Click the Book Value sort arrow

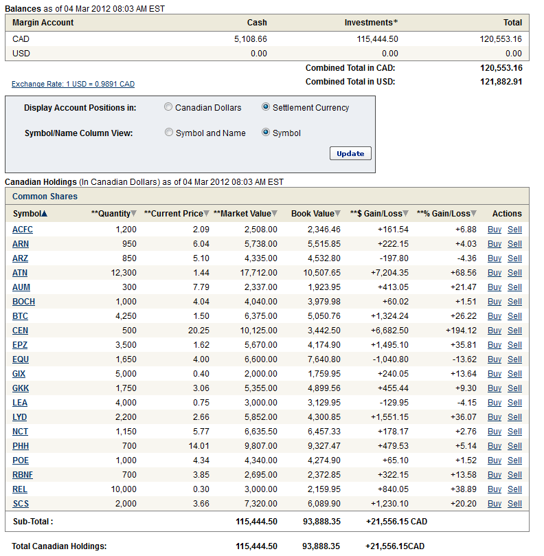coord(337,214)
